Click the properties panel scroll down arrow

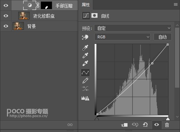(177, 117)
